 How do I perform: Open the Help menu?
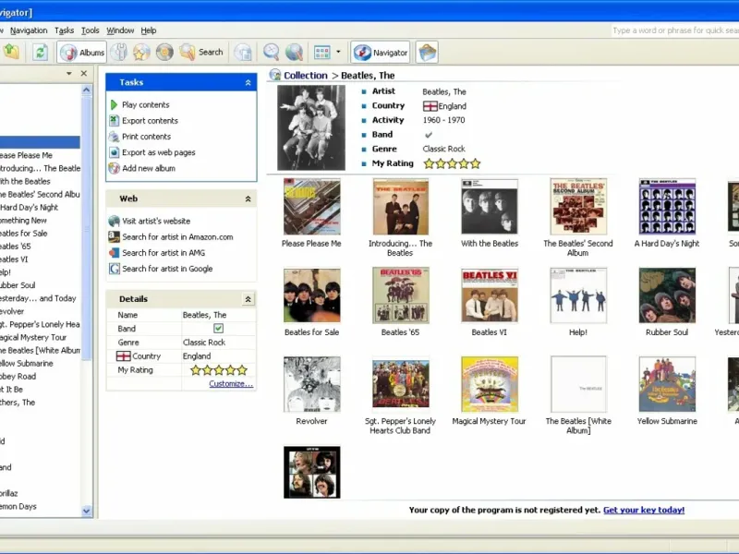click(x=149, y=30)
